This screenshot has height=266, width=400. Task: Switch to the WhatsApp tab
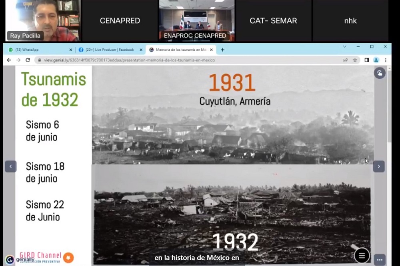coord(38,50)
